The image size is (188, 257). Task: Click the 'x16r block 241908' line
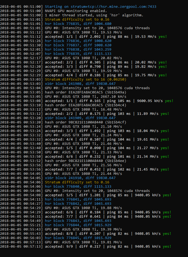click(x=58, y=84)
